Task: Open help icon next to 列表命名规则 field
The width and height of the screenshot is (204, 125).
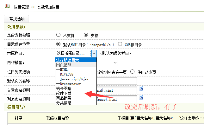Action: (141, 98)
